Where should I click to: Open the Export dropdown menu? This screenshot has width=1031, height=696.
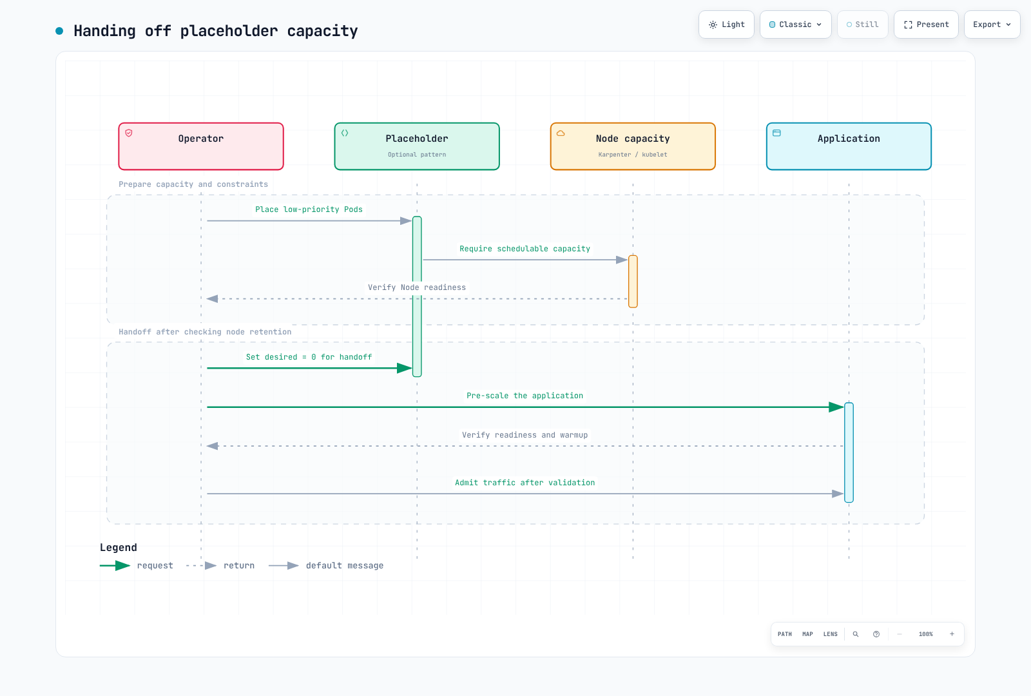pos(992,24)
